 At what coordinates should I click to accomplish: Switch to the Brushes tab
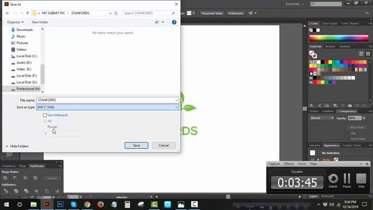coord(330,47)
